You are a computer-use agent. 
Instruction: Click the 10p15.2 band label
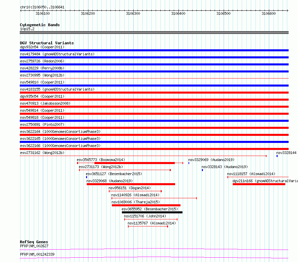pyautogui.click(x=27, y=29)
